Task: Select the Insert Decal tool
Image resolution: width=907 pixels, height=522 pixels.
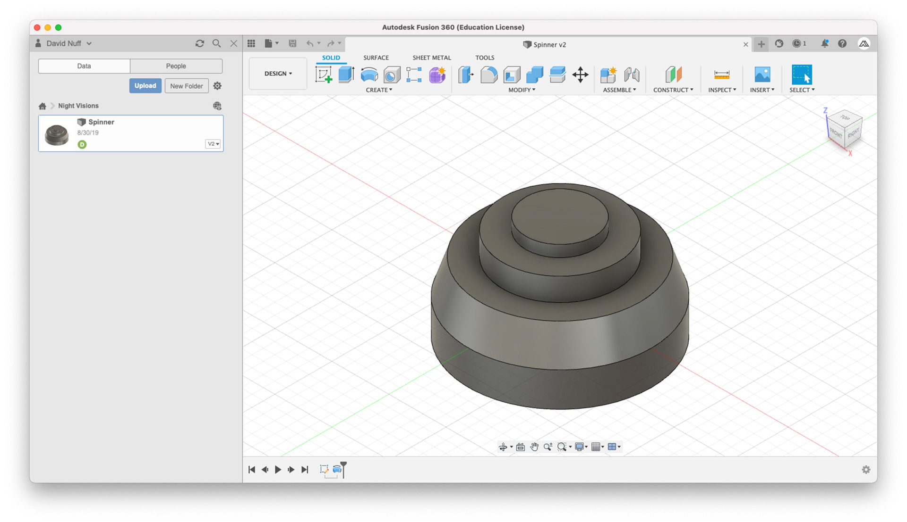Action: click(762, 75)
